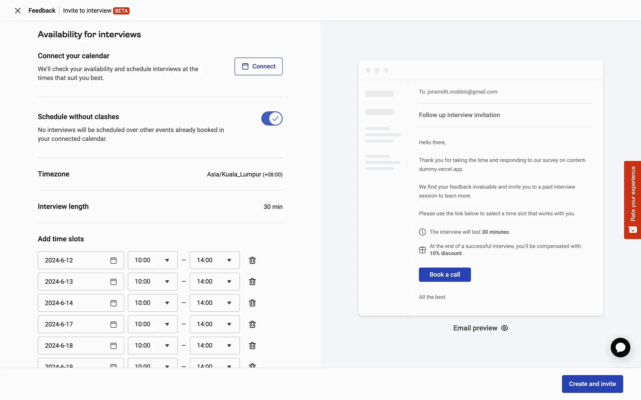Open Rate your experience side tab
Image resolution: width=641 pixels, height=400 pixels.
(x=632, y=200)
